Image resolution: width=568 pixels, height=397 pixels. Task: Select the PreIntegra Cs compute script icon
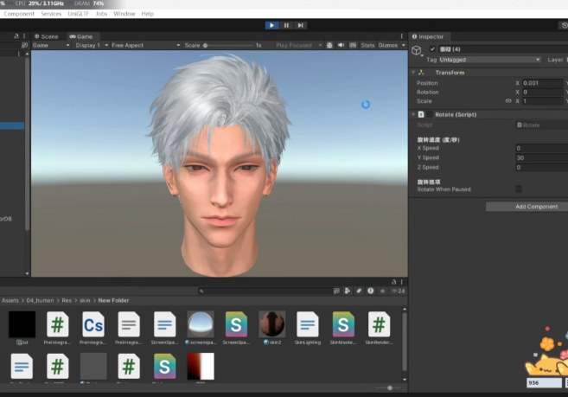point(93,325)
